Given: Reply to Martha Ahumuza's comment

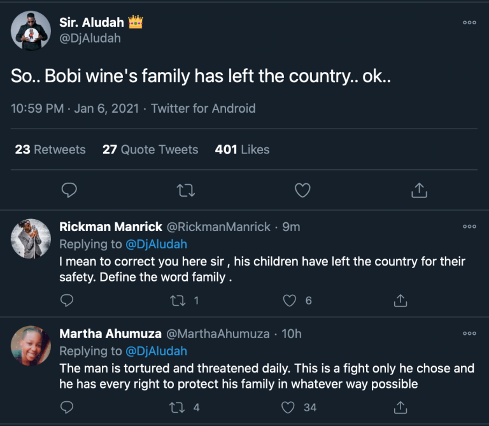Looking at the screenshot, I should point(67,406).
